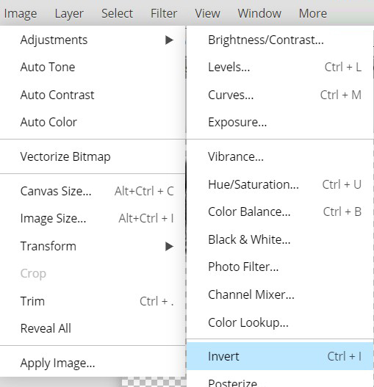Open the More menu
The height and width of the screenshot is (387, 374).
[313, 13]
